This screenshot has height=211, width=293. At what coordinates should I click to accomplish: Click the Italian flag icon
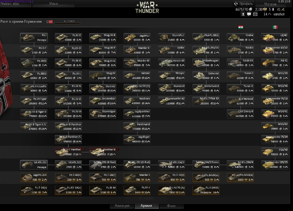point(275,27)
